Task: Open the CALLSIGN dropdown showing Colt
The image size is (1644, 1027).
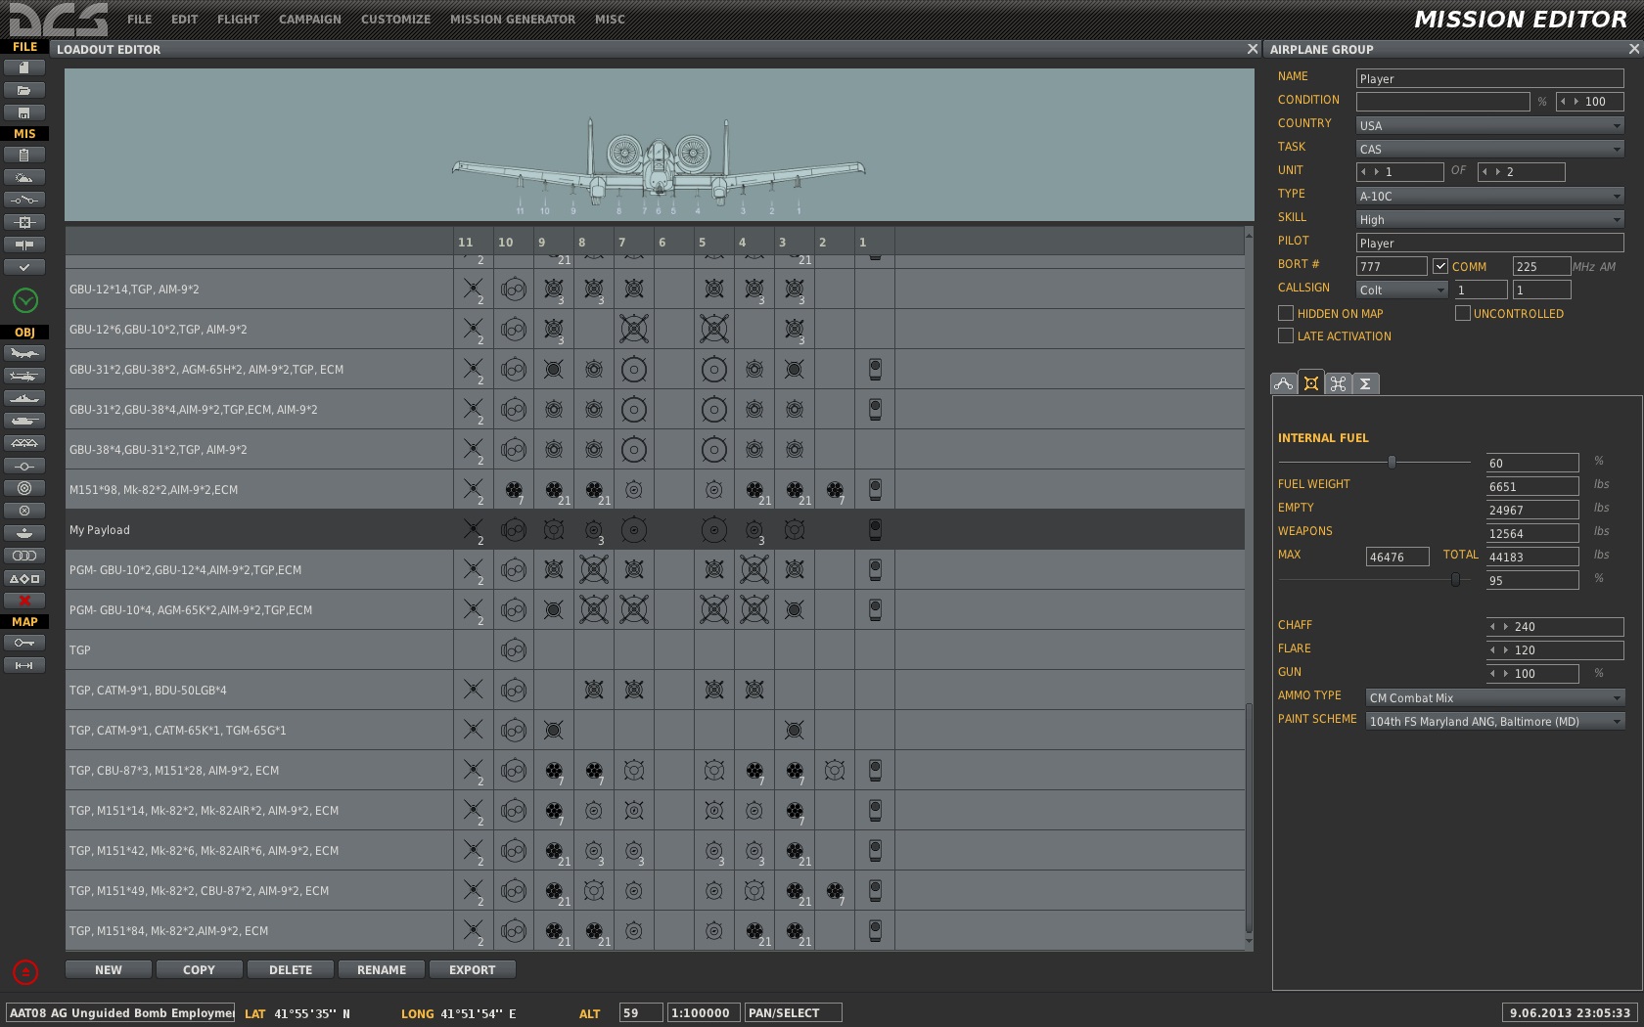Action: [x=1401, y=290]
